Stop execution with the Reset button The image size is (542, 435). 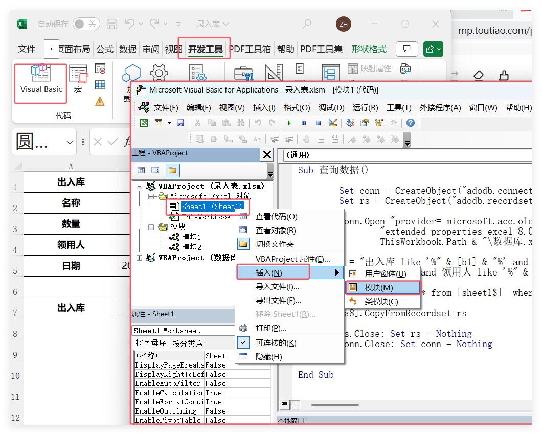[319, 123]
